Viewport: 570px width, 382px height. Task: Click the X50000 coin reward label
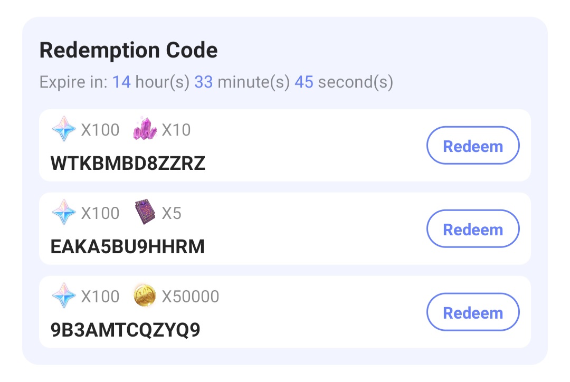(x=191, y=296)
